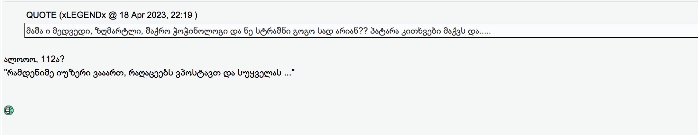Click the green grinning emoticon
This screenshot has width=698, height=135.
coord(9,110)
